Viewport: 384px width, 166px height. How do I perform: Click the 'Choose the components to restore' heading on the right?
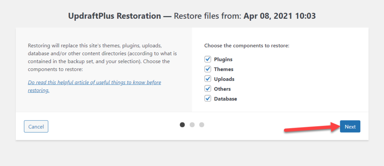click(247, 45)
